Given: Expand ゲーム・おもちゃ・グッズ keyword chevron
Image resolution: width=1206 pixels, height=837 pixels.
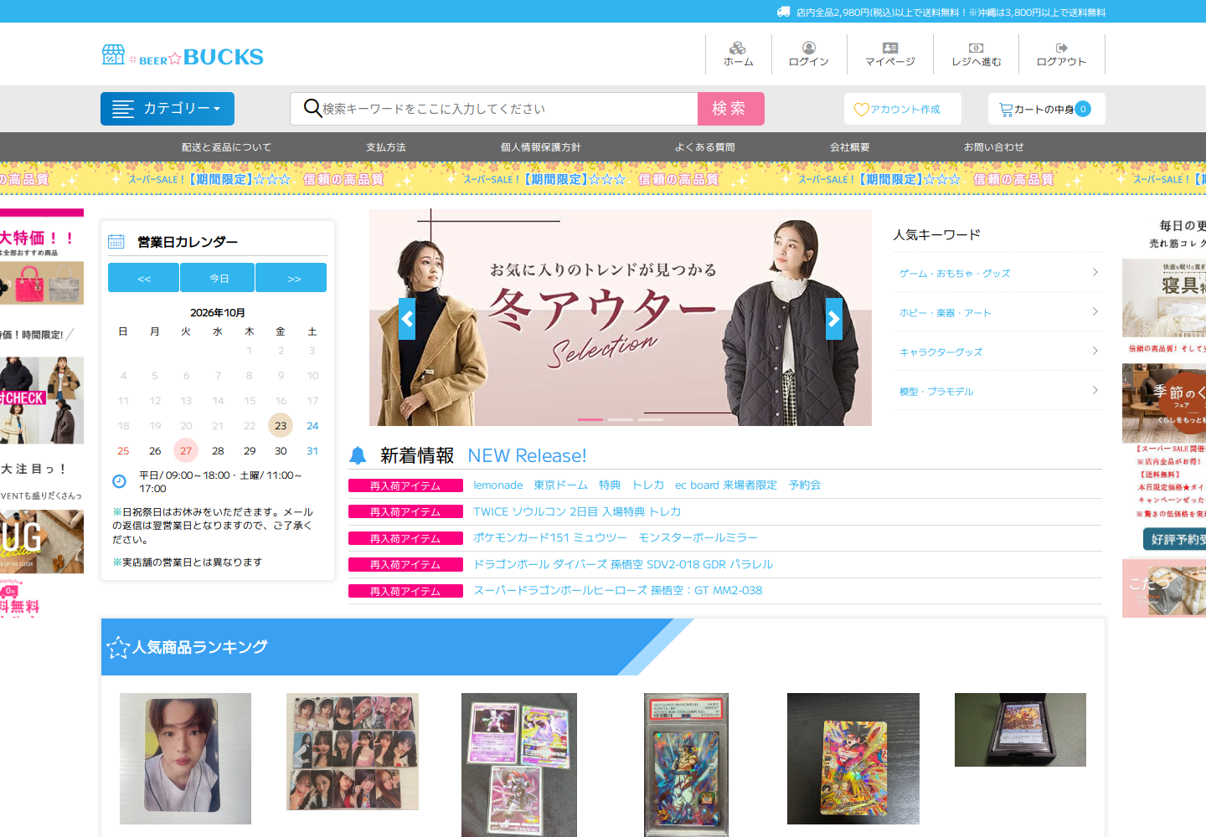Looking at the screenshot, I should pos(1095,272).
